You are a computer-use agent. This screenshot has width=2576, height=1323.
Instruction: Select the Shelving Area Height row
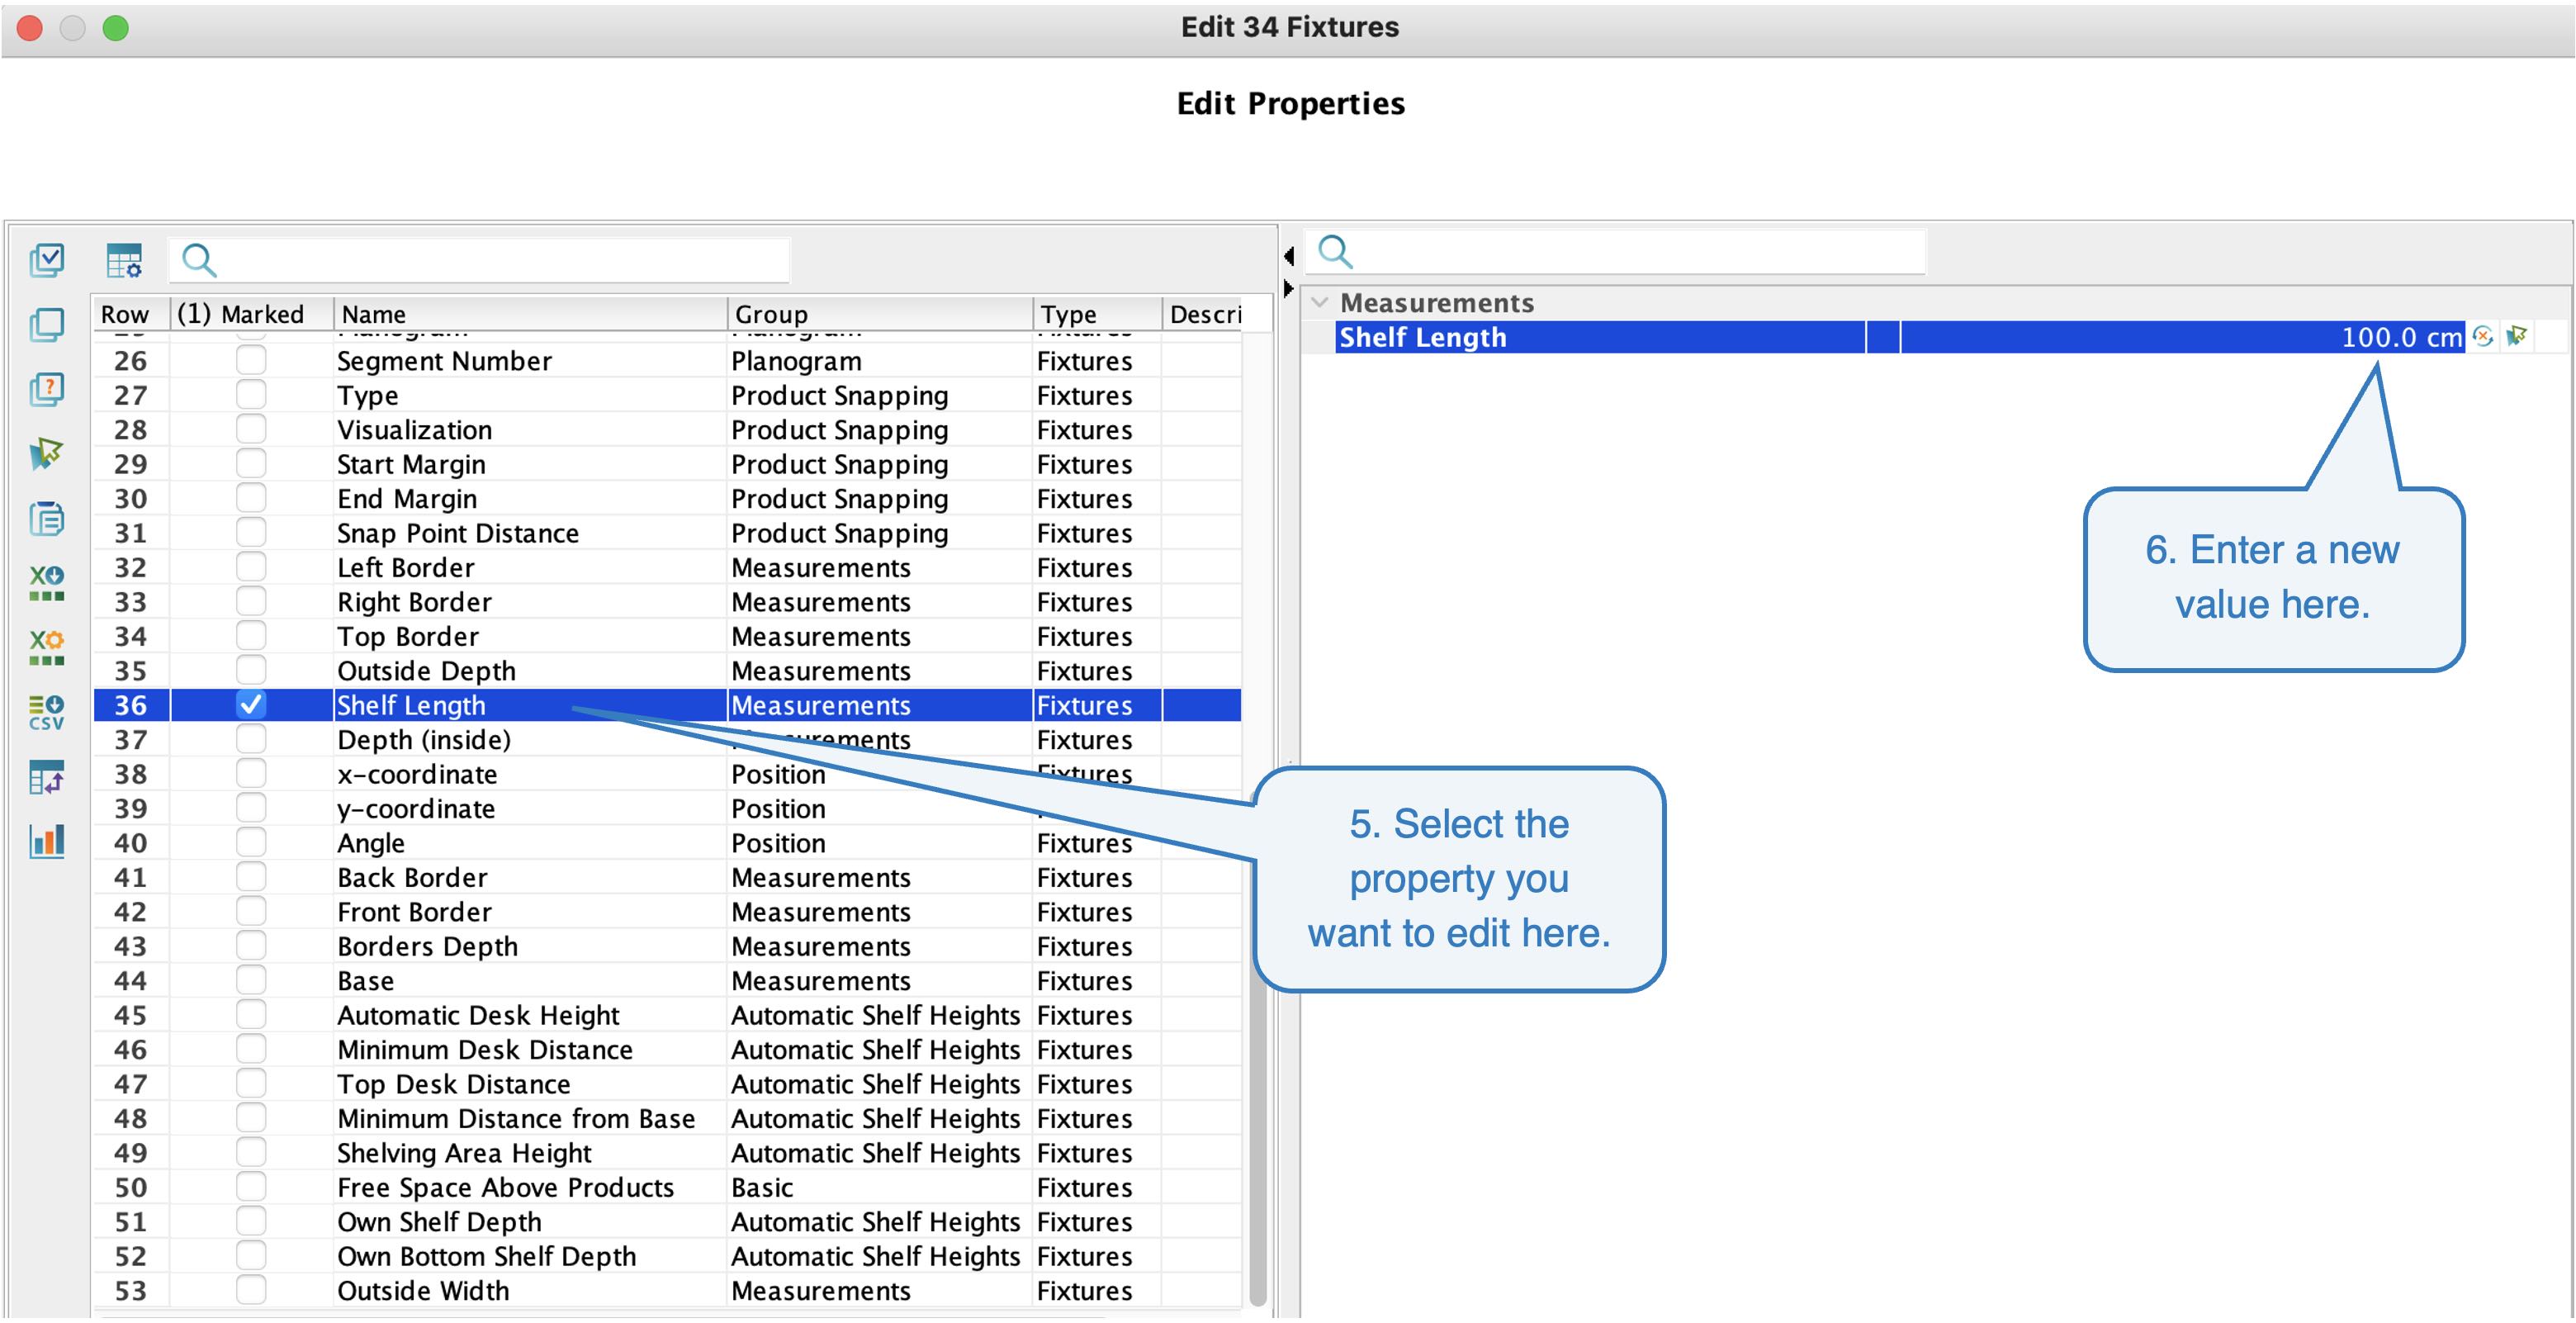tap(464, 1153)
